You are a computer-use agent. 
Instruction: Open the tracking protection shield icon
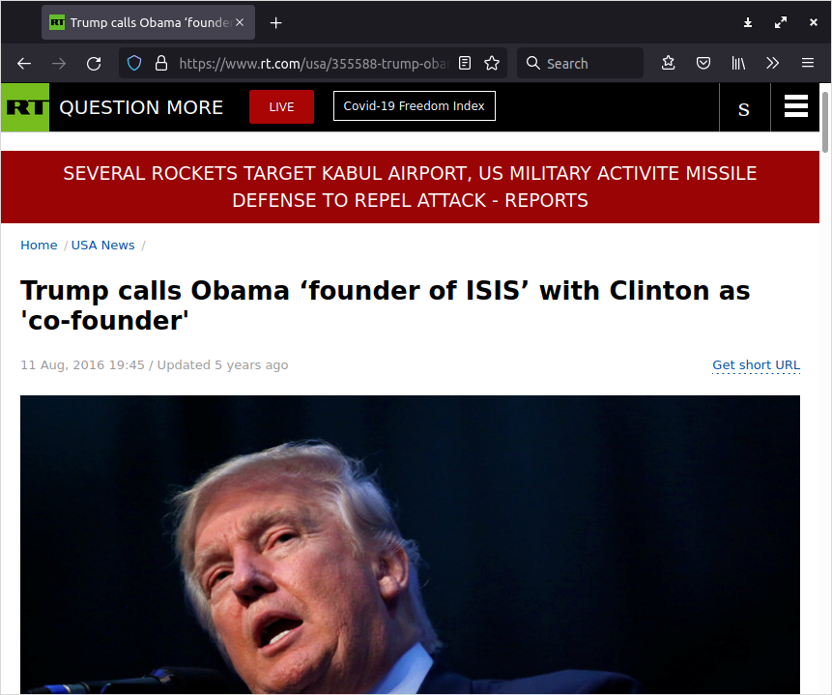coord(134,64)
